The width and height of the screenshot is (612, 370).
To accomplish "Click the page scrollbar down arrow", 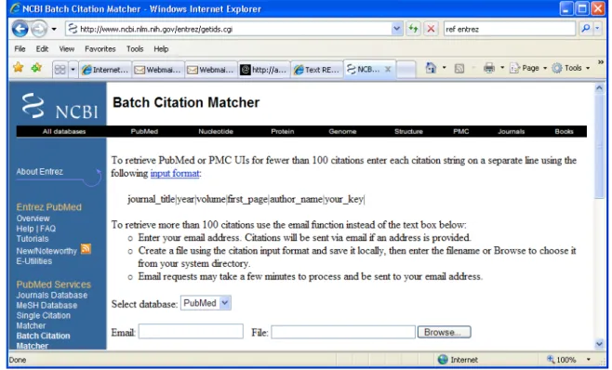I will coord(600,344).
